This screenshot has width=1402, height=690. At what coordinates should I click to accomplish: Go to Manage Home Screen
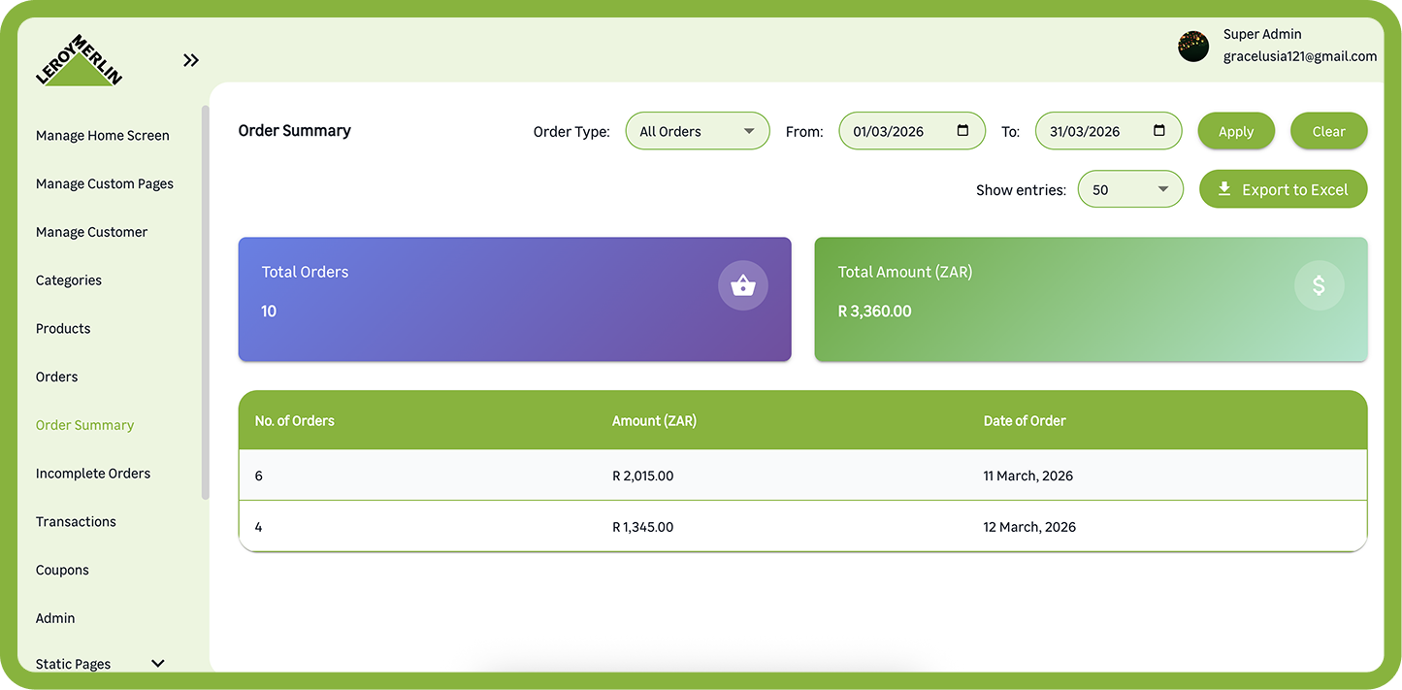tap(103, 136)
